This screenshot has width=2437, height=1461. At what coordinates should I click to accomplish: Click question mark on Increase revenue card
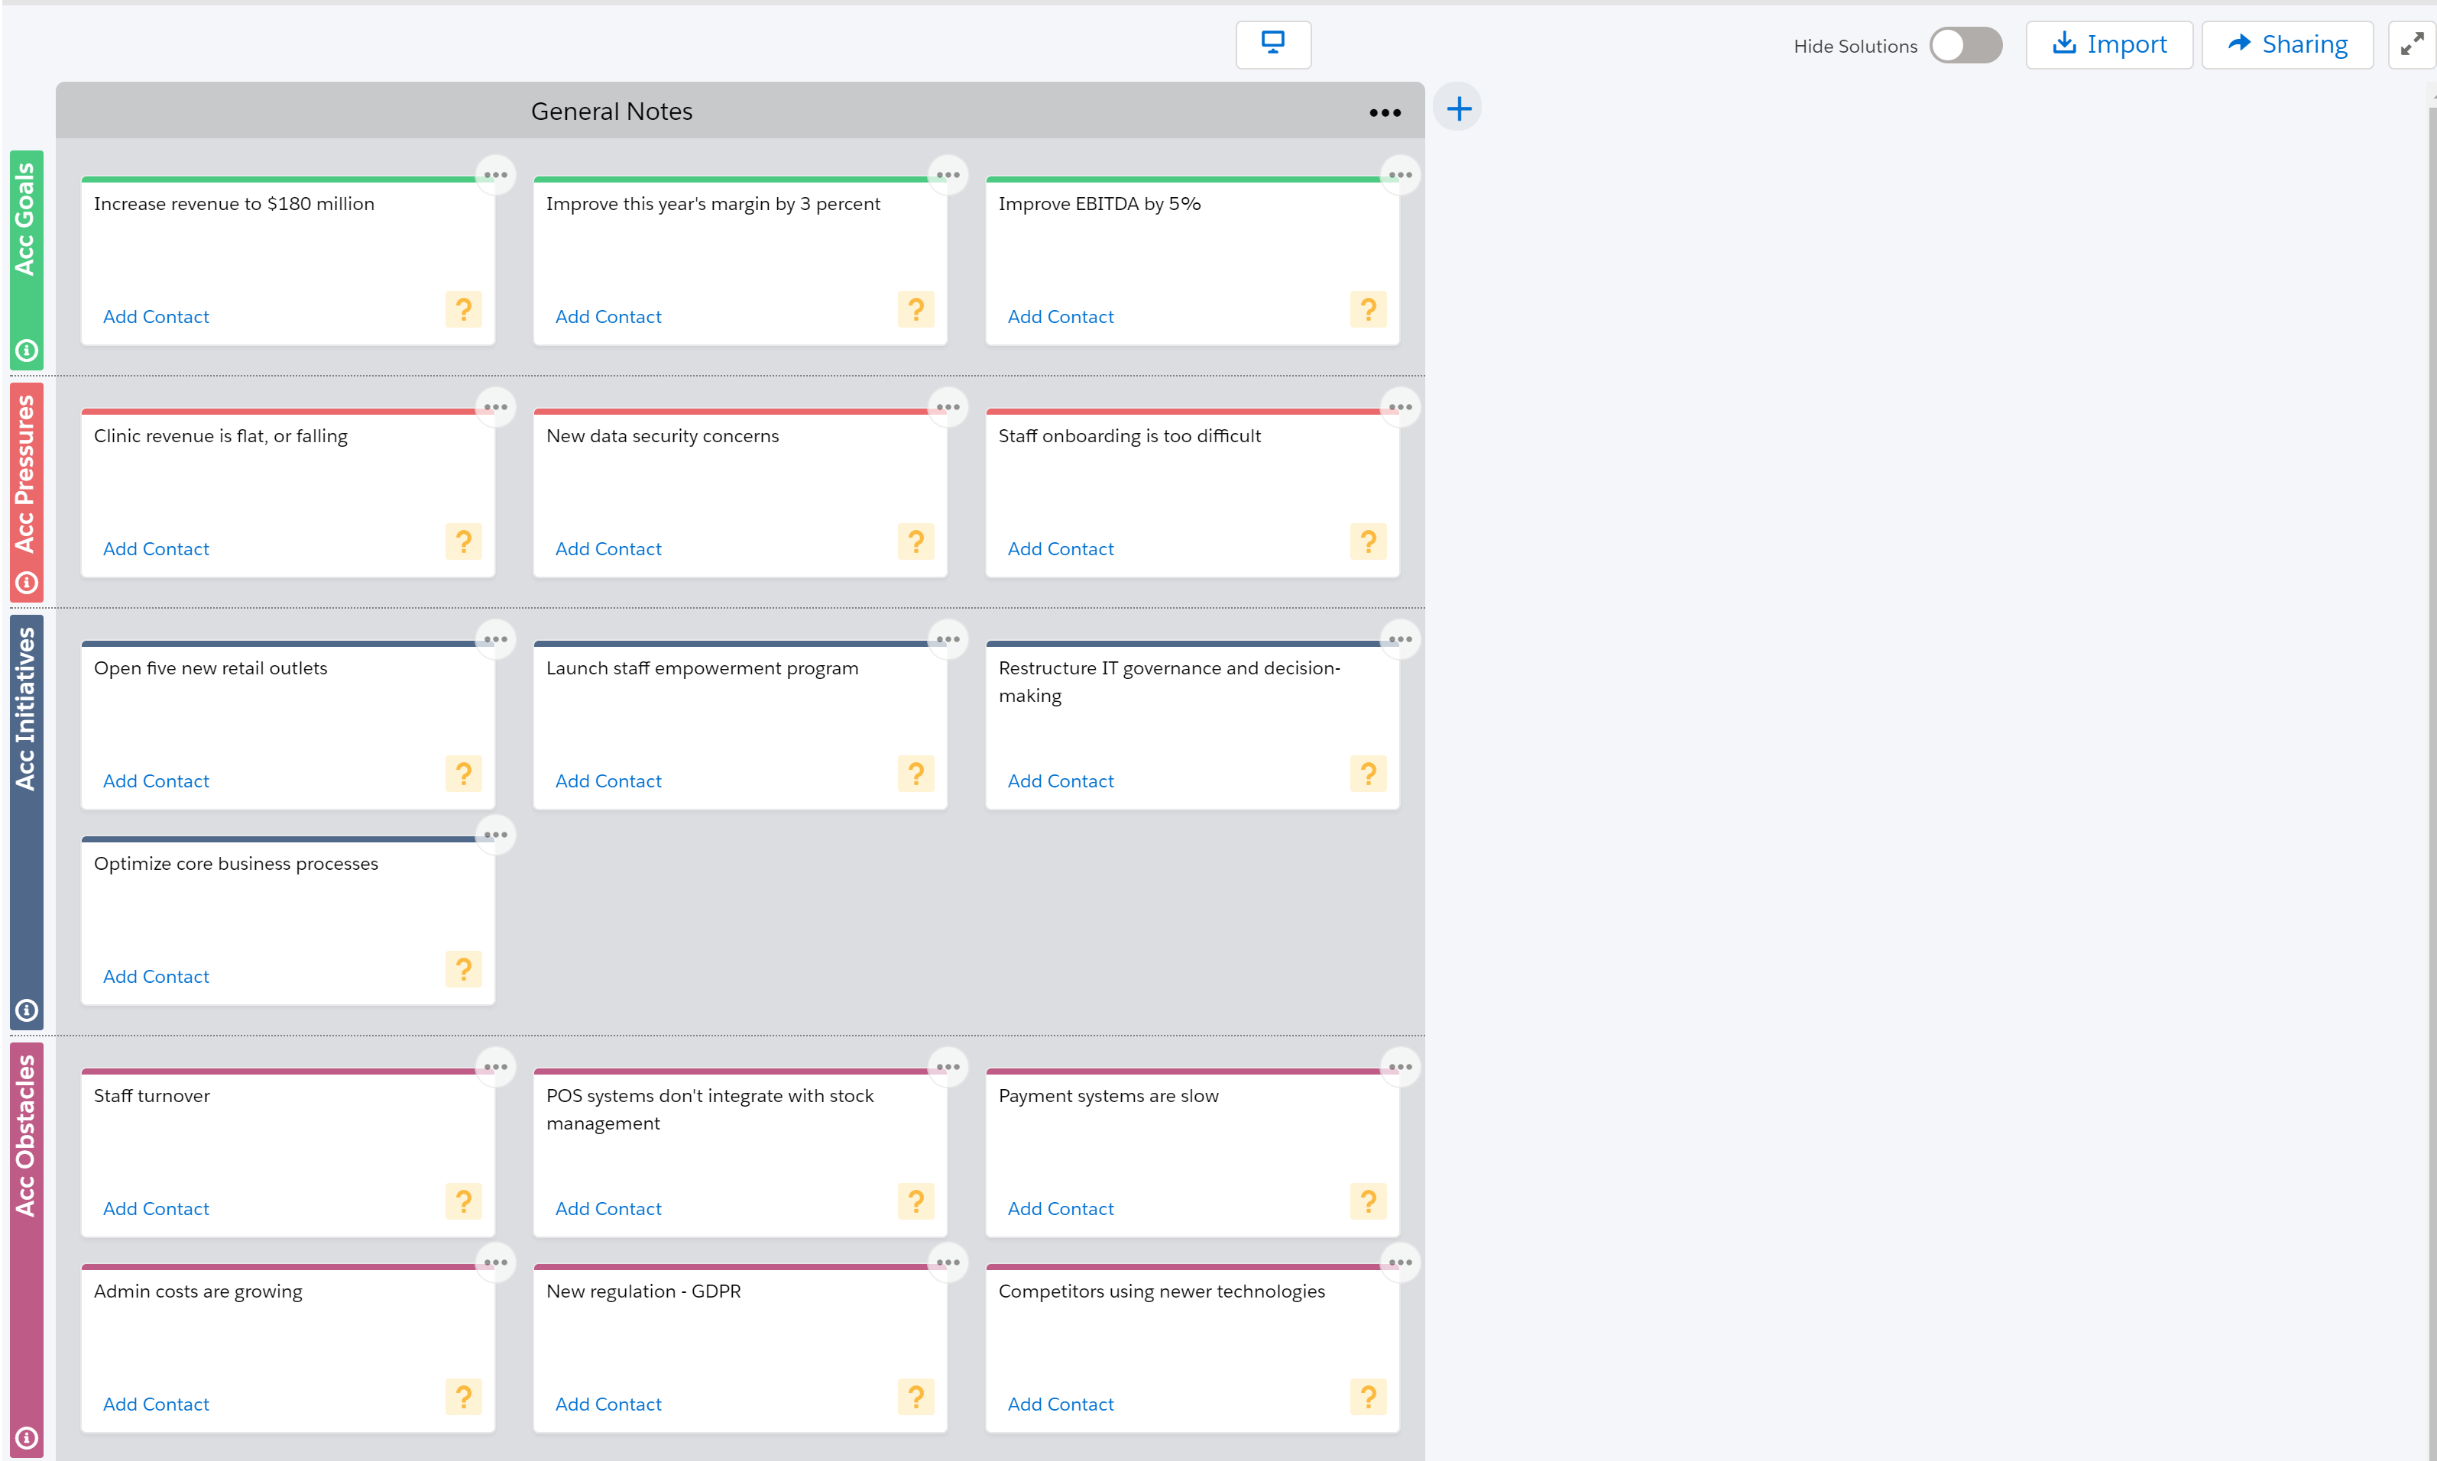(463, 310)
